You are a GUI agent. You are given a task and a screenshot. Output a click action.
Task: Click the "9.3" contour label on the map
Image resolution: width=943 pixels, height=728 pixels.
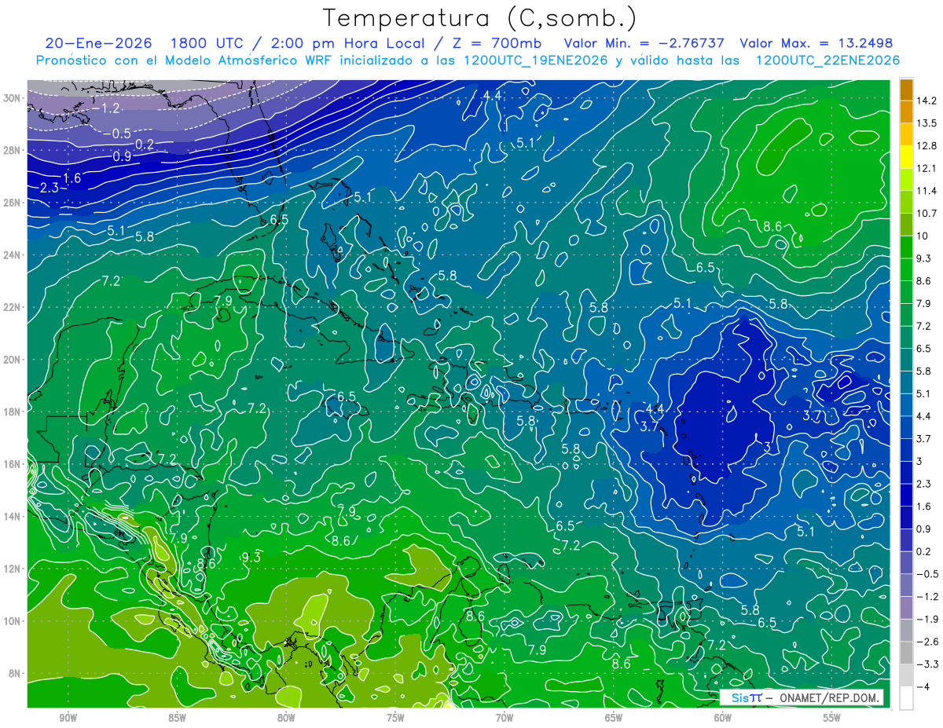251,557
